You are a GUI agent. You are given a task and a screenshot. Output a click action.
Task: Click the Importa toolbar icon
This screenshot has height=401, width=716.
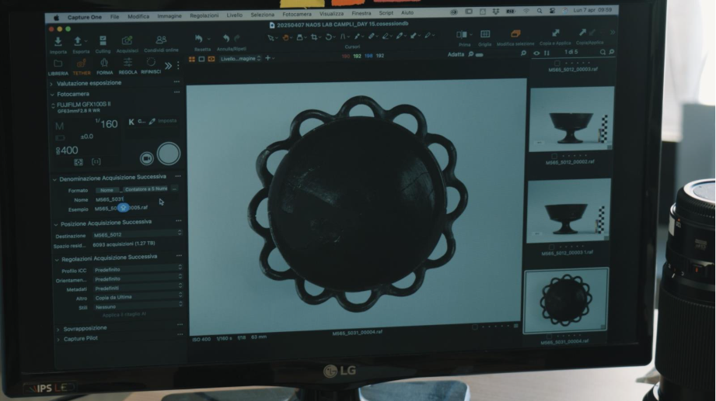(58, 42)
